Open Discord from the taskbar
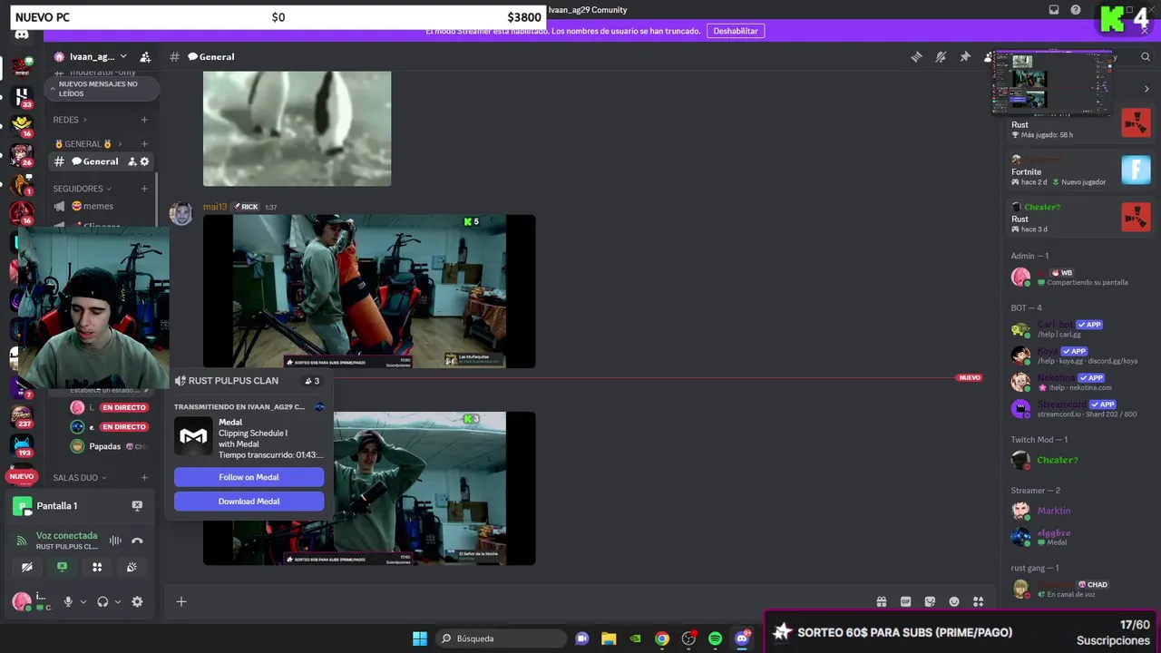 click(742, 638)
